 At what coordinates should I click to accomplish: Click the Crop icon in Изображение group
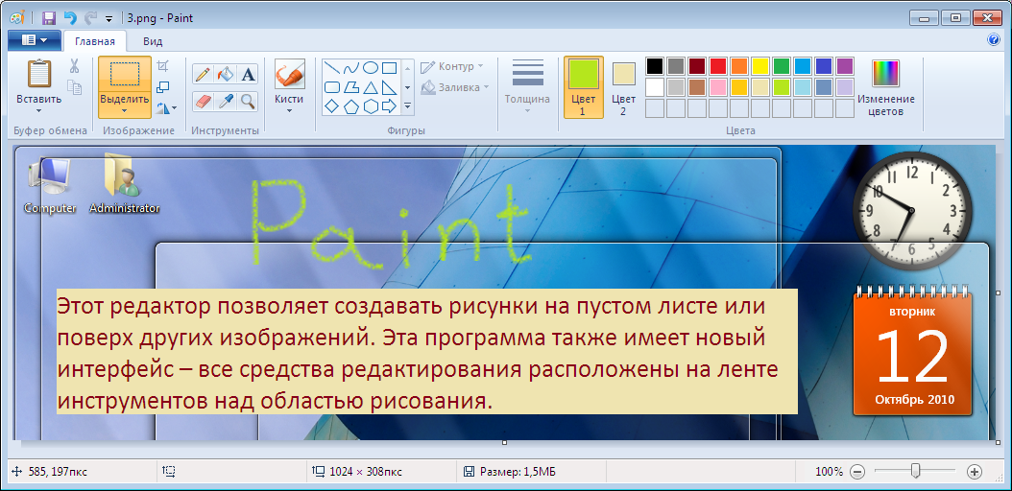pos(163,66)
